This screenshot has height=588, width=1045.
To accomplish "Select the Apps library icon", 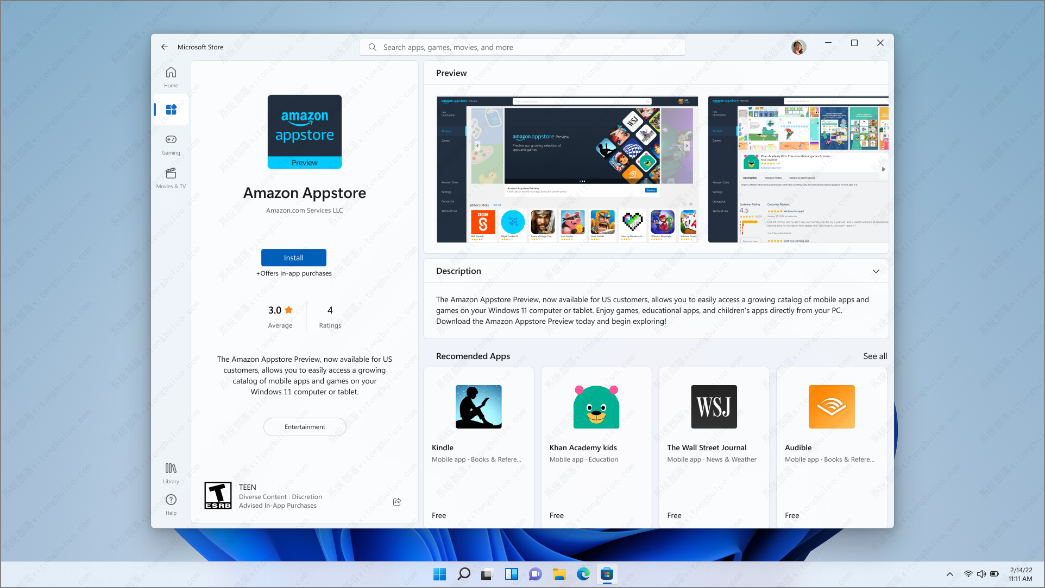I will (x=171, y=468).
